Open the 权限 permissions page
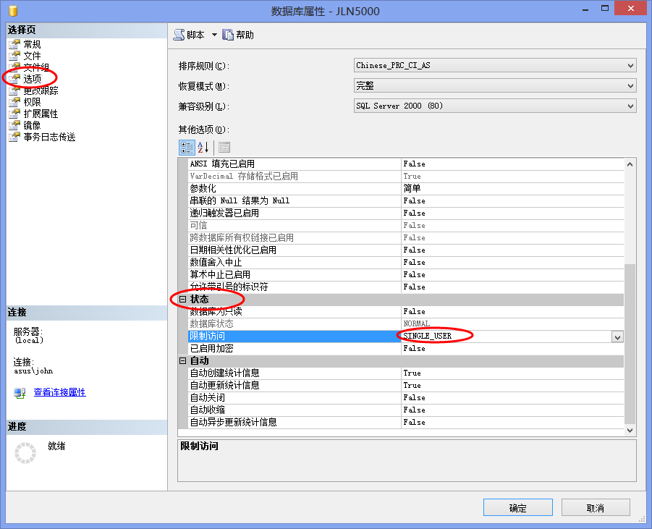 (32, 102)
